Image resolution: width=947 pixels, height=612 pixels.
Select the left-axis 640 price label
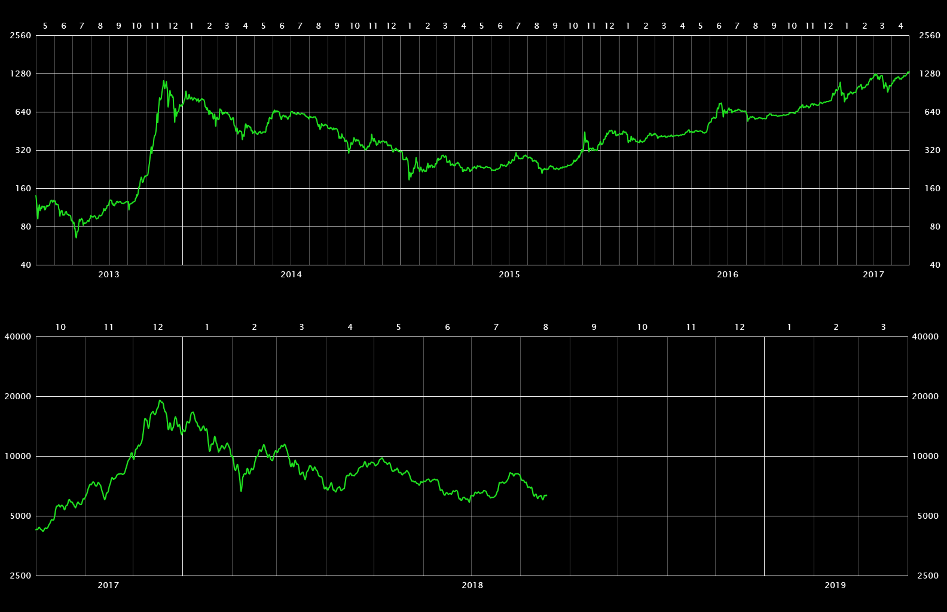23,112
